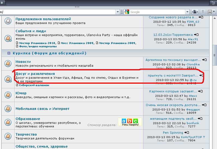Open last topic Создание нового раздела в...
Screen dimensions: 217x149
tap(173, 17)
